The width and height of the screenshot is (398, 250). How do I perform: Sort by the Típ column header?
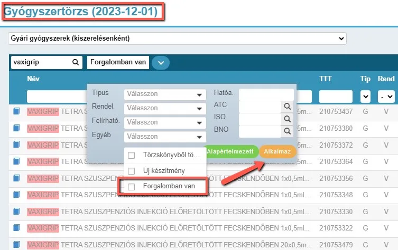click(x=365, y=79)
